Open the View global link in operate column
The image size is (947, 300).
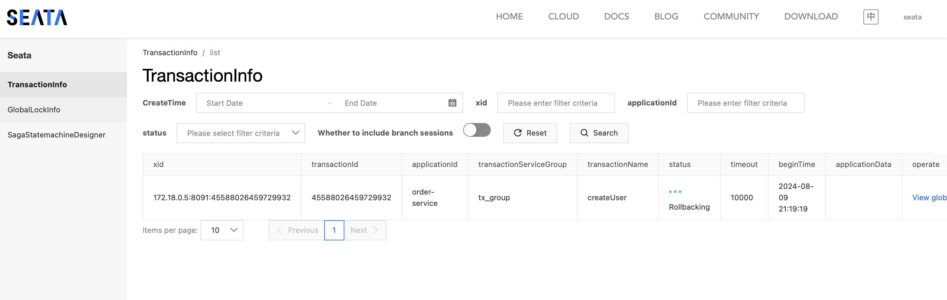[x=929, y=198]
